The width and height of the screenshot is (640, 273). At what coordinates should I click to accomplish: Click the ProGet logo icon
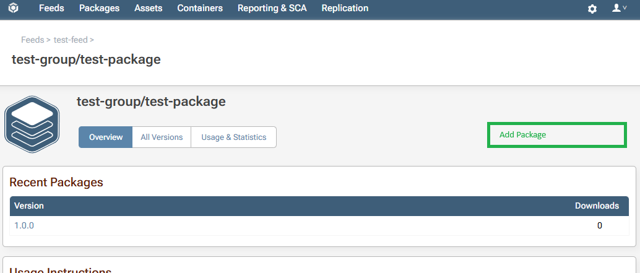[x=14, y=9]
